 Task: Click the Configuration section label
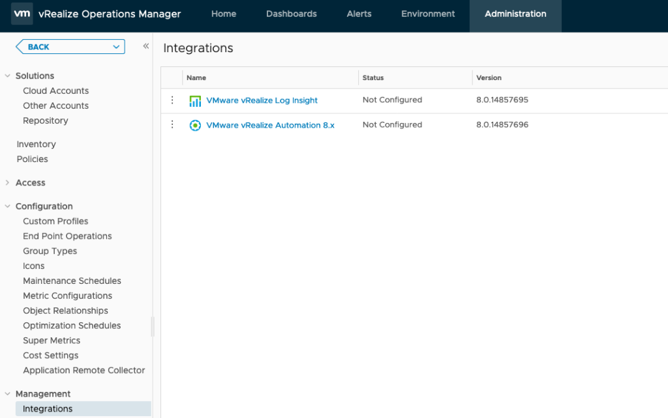pyautogui.click(x=44, y=206)
